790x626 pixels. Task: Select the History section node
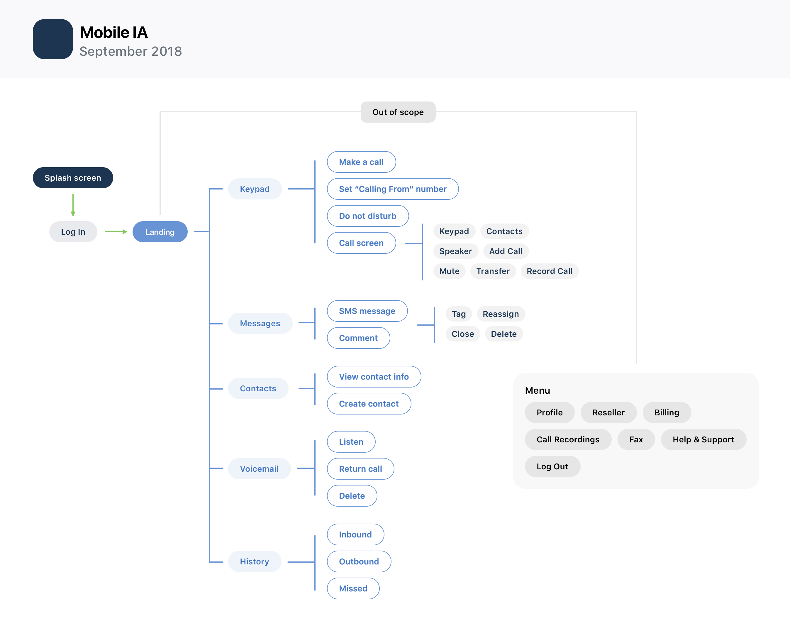point(254,561)
